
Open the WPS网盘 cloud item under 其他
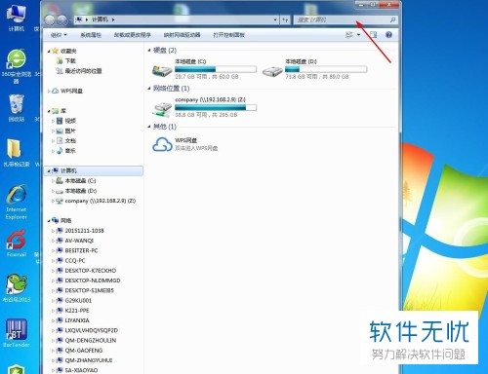(x=185, y=144)
